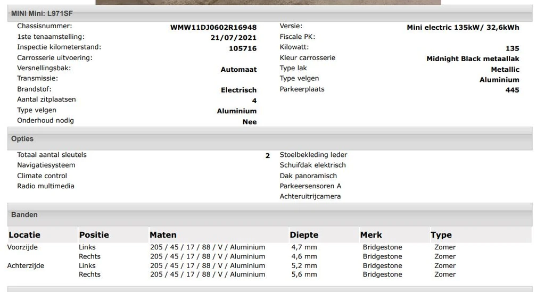Screen dimensions: 545x292
Task: Click the parking spot value 445
Action: point(513,90)
